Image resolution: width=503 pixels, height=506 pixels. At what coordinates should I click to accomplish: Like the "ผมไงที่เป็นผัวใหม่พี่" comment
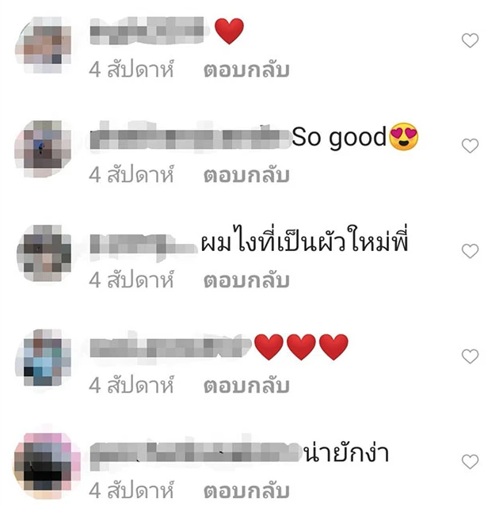pos(470,251)
